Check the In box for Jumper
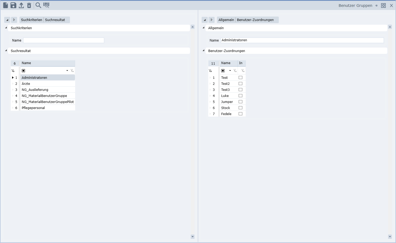This screenshot has height=243, width=396. point(240,102)
